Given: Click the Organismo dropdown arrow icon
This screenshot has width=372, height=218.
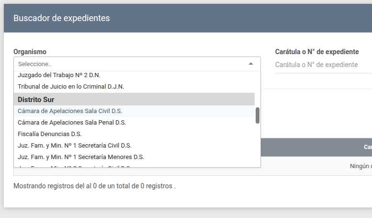Looking at the screenshot, I should (x=251, y=64).
